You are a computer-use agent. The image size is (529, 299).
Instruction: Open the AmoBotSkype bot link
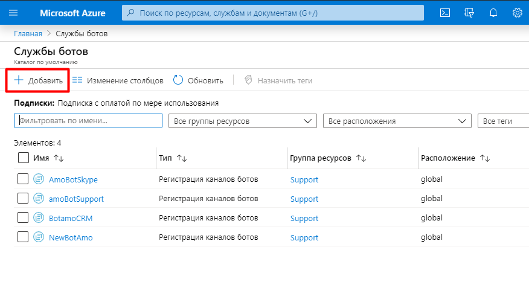click(x=73, y=179)
